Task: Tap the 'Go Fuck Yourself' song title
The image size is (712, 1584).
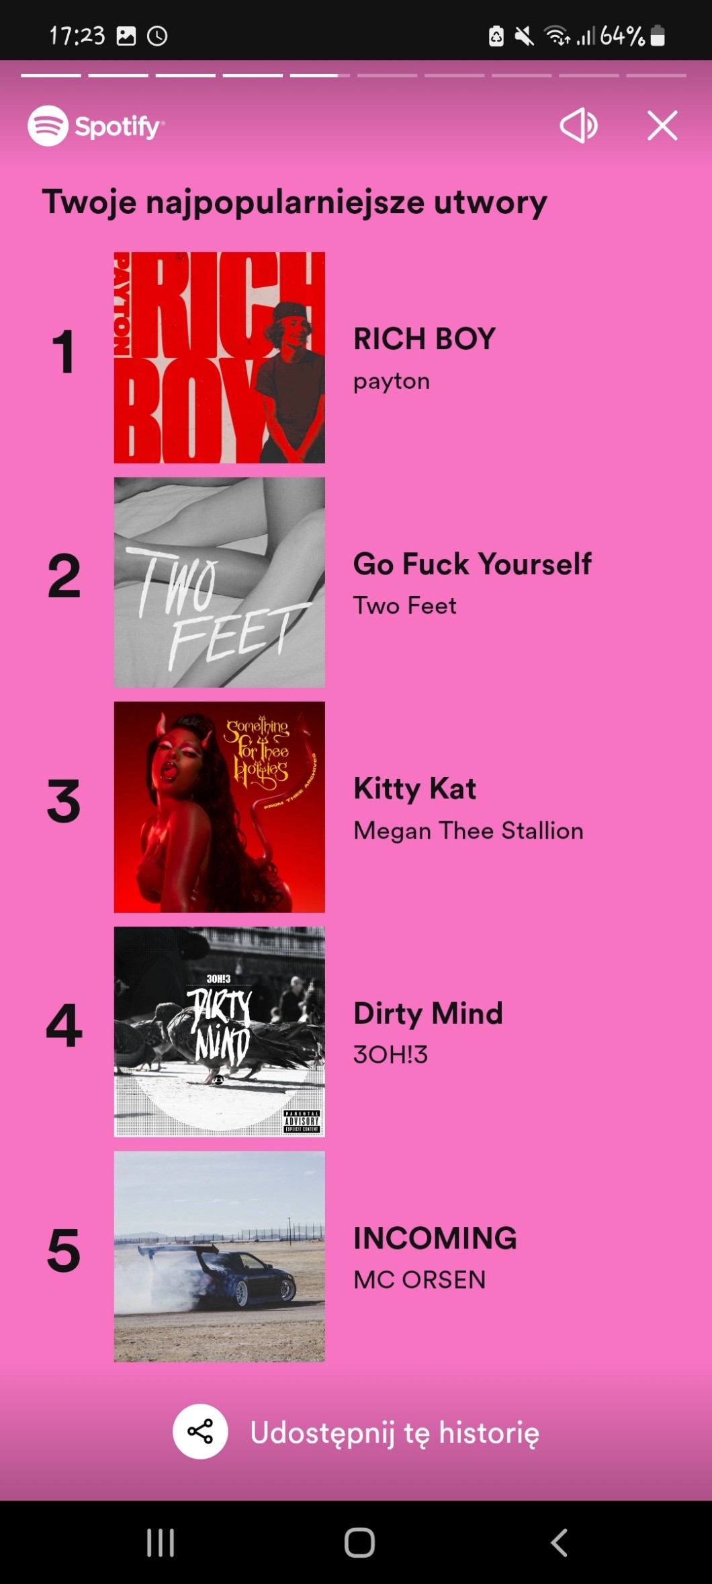Action: (472, 564)
